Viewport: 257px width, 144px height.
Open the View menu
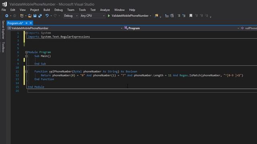(x=22, y=10)
